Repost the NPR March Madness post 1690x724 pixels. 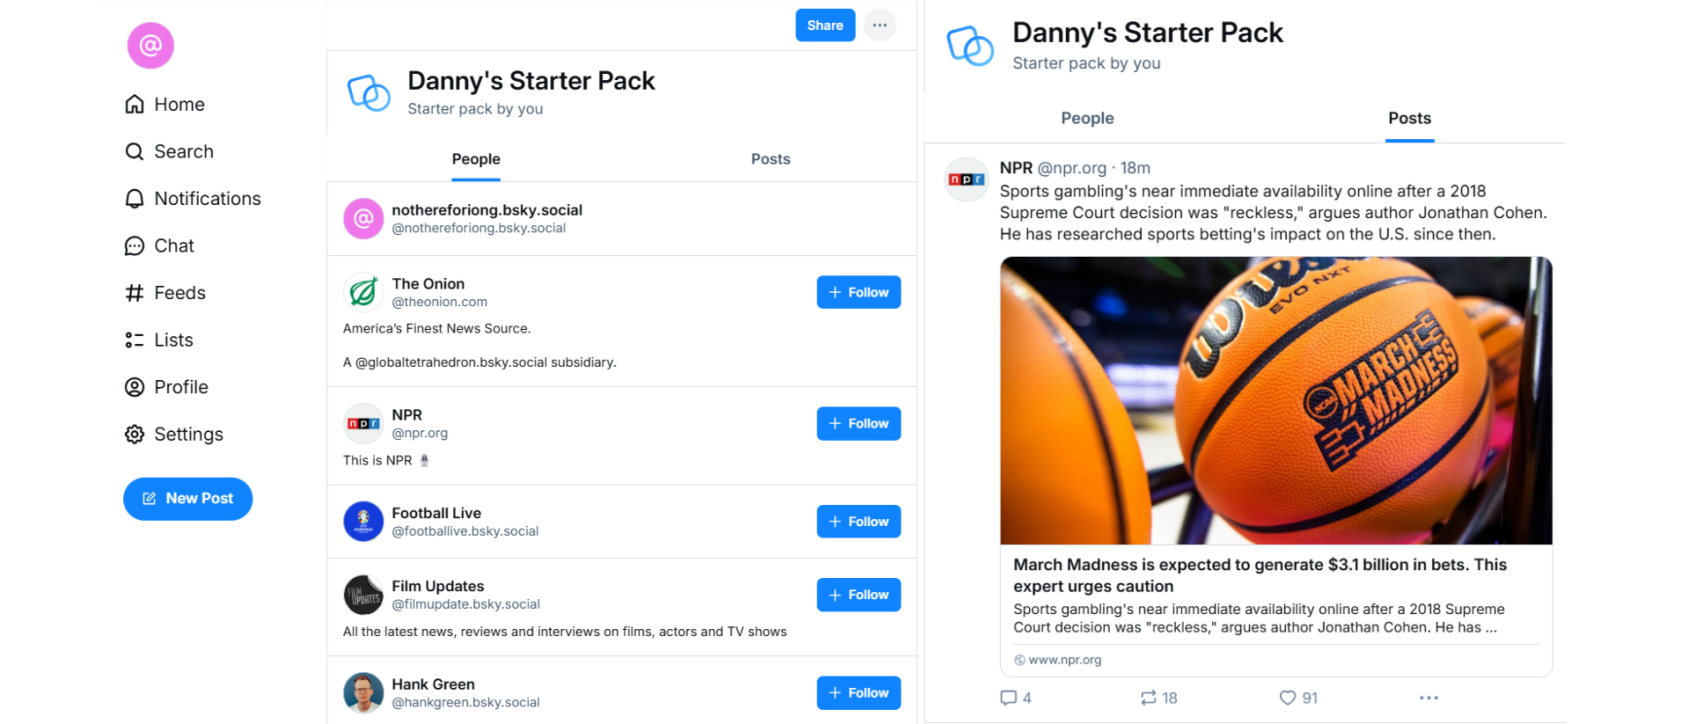[1149, 698]
